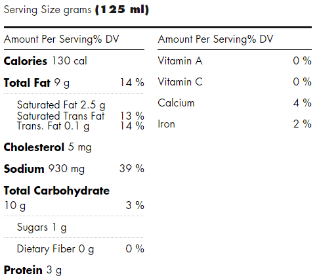Image resolution: width=317 pixels, height=280 pixels.
Task: Click the left Amount Per Serving header
Action: point(62,39)
